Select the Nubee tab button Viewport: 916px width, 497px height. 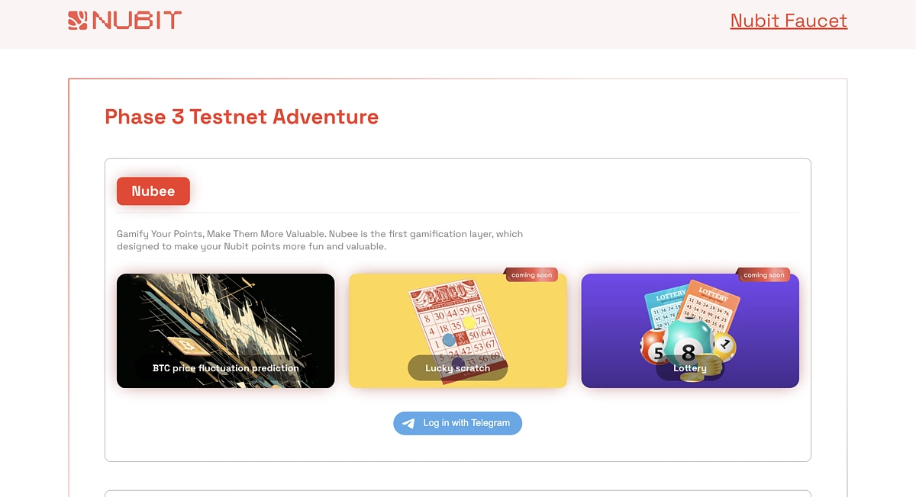[x=153, y=191]
